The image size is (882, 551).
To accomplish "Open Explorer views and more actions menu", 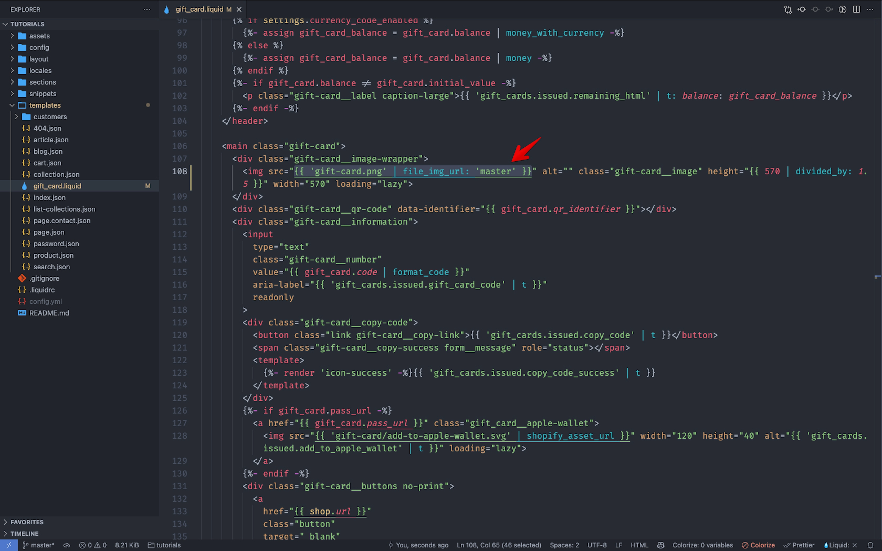I will pyautogui.click(x=147, y=9).
